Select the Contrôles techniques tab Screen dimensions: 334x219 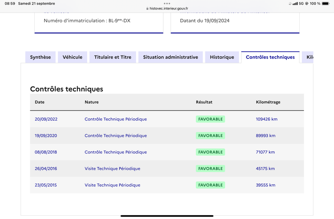tap(270, 57)
